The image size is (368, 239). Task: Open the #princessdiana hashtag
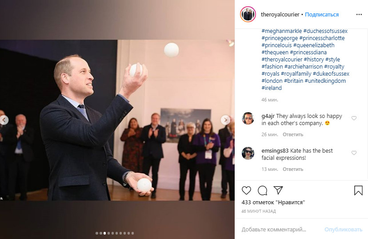308,53
